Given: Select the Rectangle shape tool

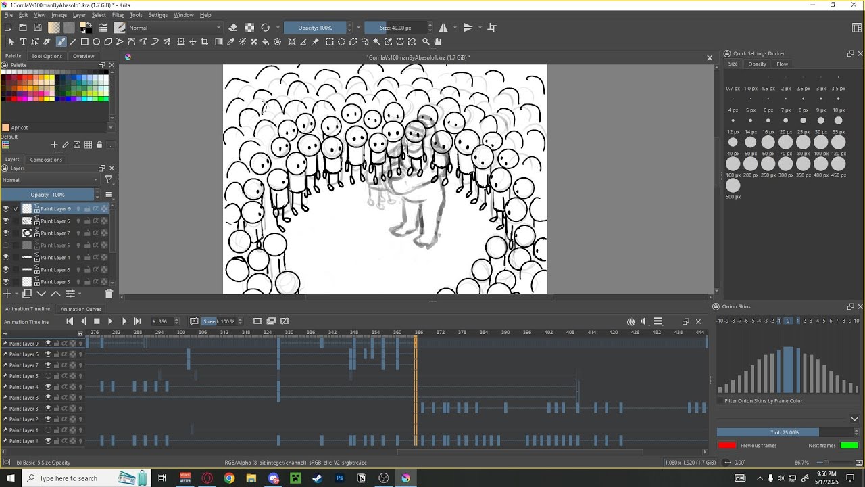Looking at the screenshot, I should [85, 41].
